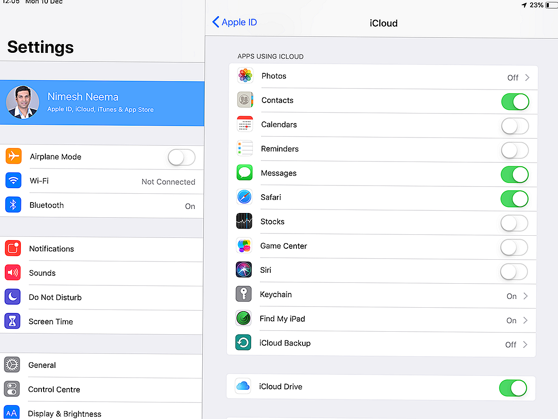The width and height of the screenshot is (558, 419).
Task: Tap the Do Not Disturb moon icon
Action: [x=13, y=297]
